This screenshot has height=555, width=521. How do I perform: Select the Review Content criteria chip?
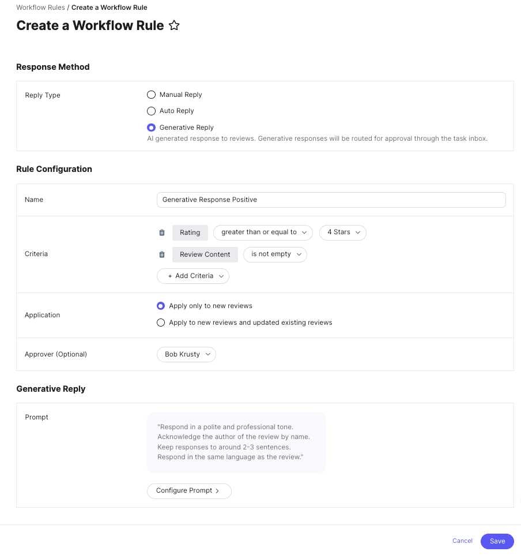point(205,254)
